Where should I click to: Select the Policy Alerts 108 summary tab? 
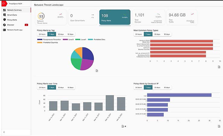pos(115,17)
